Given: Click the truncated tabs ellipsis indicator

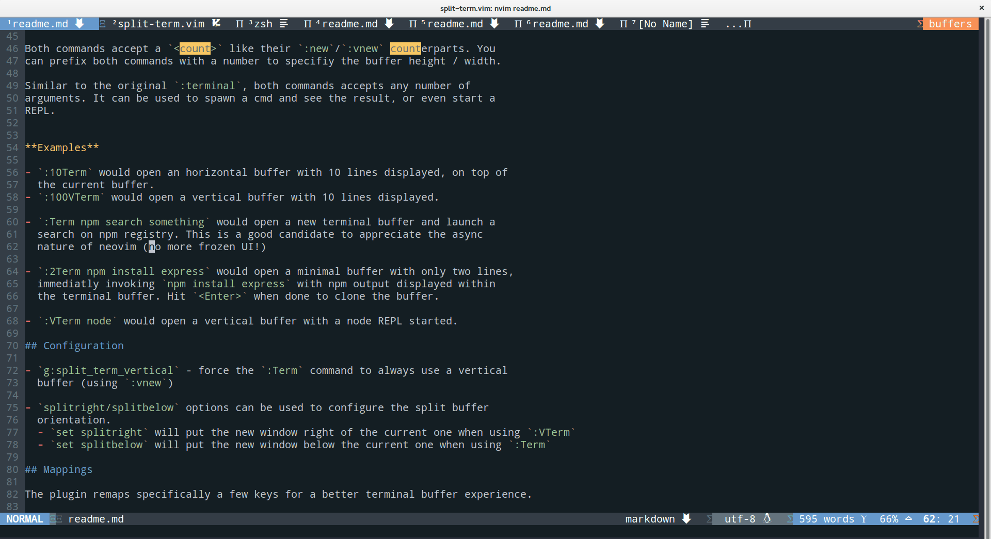Looking at the screenshot, I should coord(738,24).
